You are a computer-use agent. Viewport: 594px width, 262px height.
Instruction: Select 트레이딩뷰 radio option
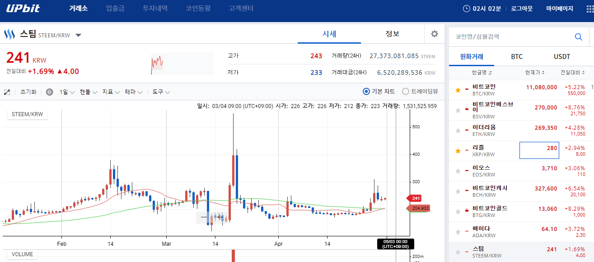coord(406,91)
